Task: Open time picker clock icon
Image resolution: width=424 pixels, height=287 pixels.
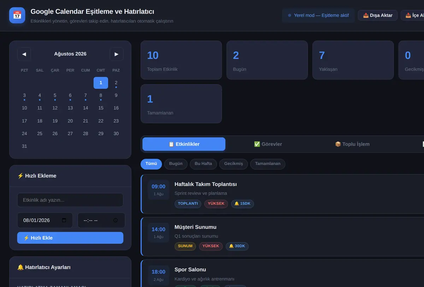Action: pos(116,220)
